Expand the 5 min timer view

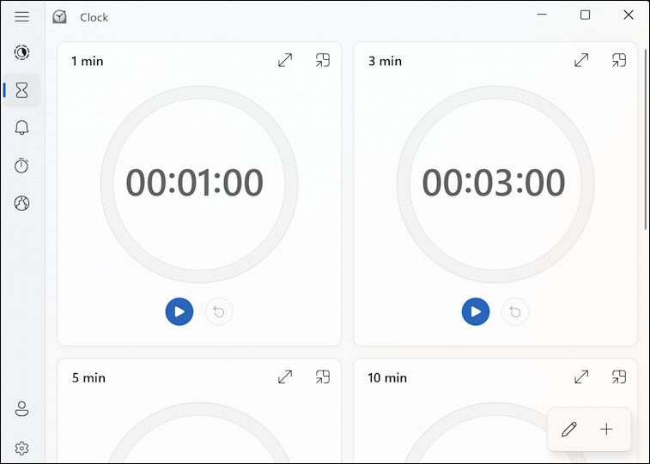tap(285, 377)
